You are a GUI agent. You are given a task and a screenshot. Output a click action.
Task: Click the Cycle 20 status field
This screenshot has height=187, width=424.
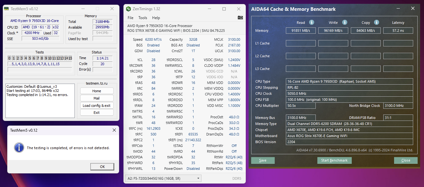tap(102, 64)
